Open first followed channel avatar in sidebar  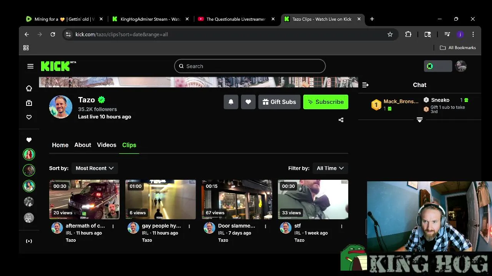(29, 154)
